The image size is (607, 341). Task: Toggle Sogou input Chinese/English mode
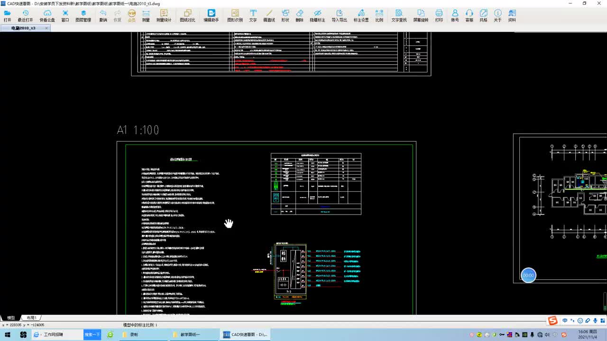565,321
